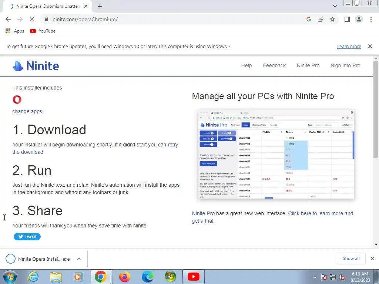Go back to the previous page

pos(8,19)
